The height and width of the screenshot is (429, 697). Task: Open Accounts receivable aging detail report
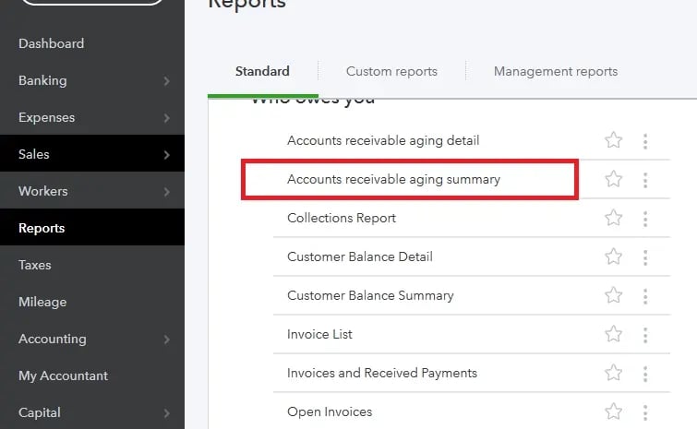pyautogui.click(x=383, y=140)
